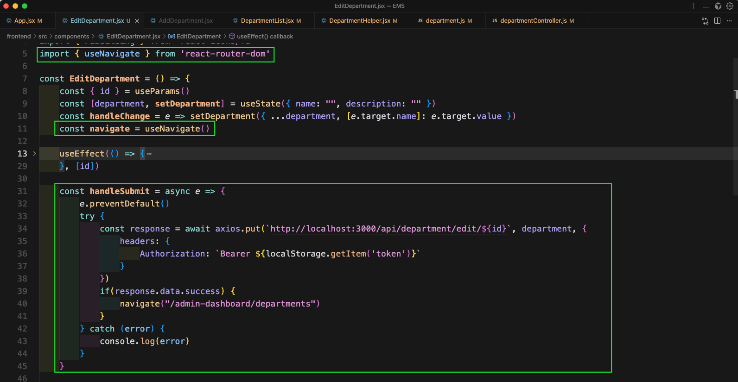Image resolution: width=738 pixels, height=382 pixels.
Task: Expand the folded useEffect block at line 13
Action: (34, 154)
